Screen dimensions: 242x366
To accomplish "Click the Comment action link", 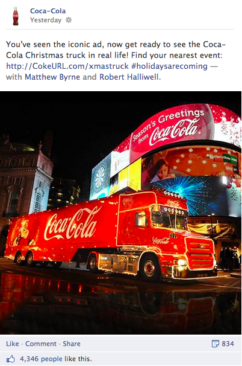I will (41, 344).
